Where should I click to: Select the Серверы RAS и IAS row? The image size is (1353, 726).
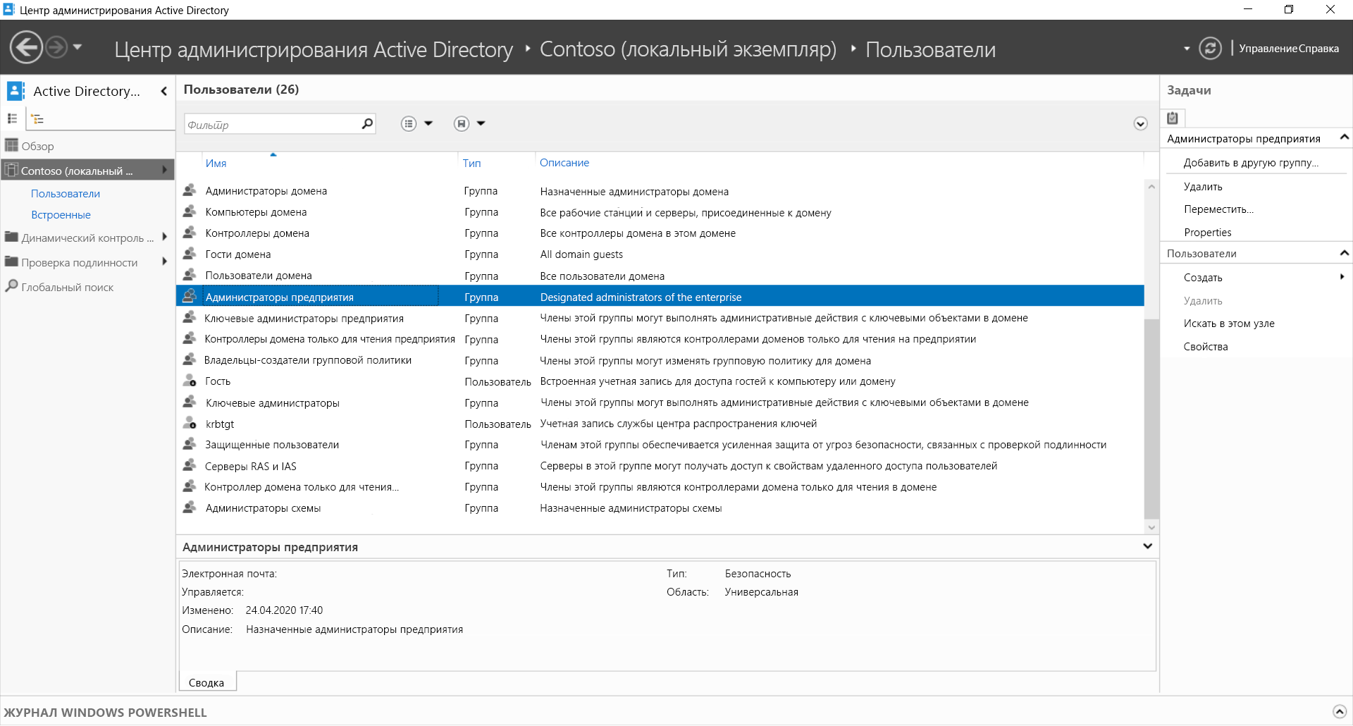[660, 466]
